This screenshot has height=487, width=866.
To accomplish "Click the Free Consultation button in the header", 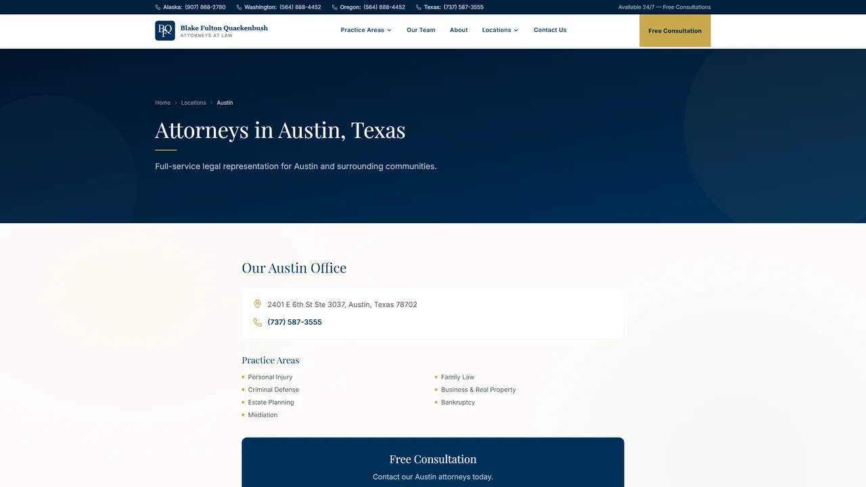I will click(x=675, y=31).
